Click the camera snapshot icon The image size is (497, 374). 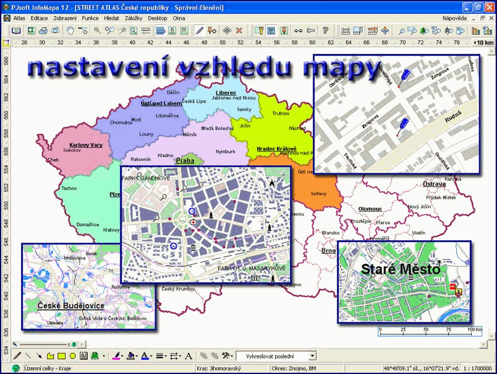[x=56, y=31]
